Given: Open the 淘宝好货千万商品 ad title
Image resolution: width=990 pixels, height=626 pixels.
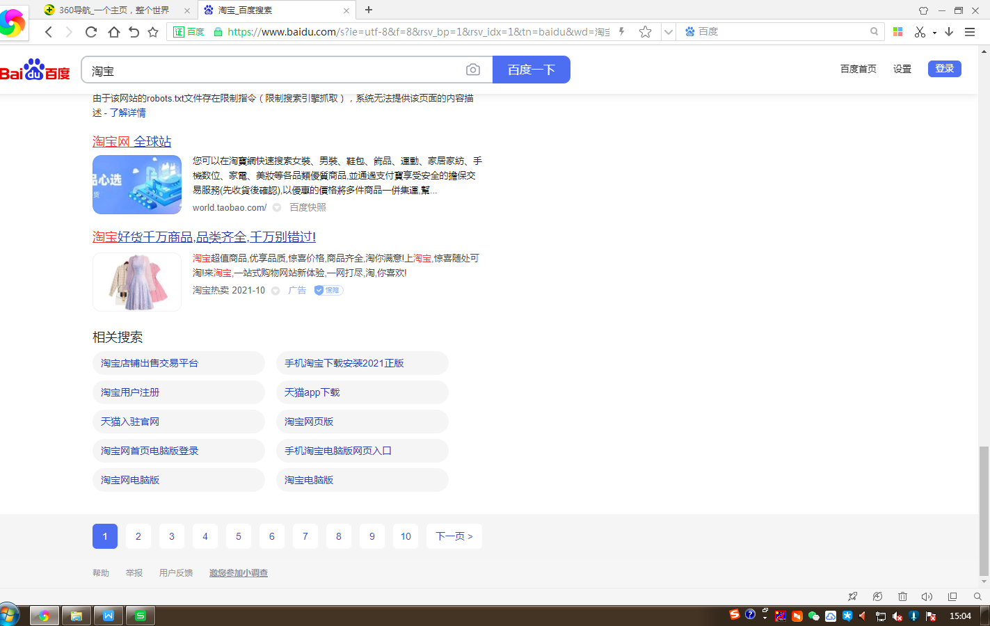Looking at the screenshot, I should click(204, 236).
